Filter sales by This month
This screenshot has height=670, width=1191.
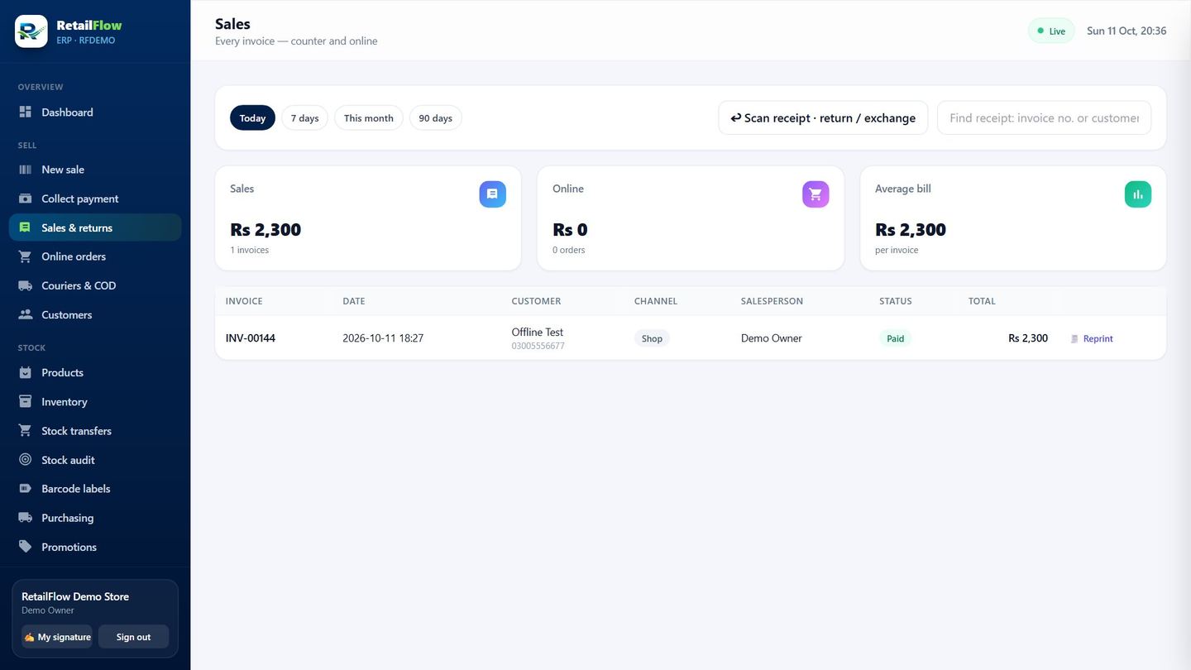coord(369,118)
